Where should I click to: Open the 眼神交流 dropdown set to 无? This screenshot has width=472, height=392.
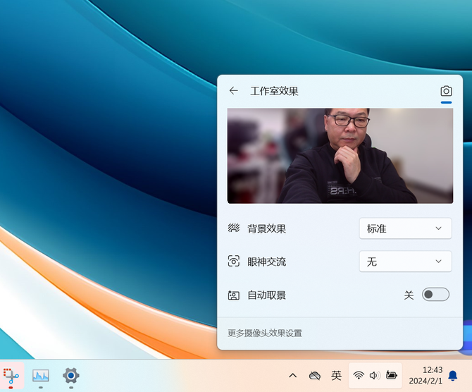405,262
